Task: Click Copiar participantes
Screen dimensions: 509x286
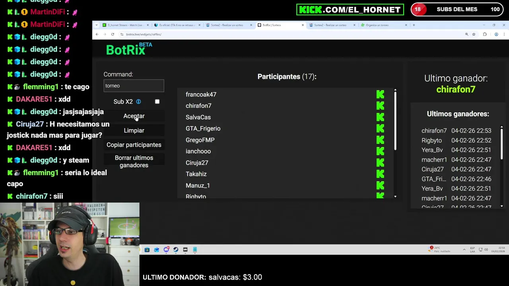Action: 134,145
